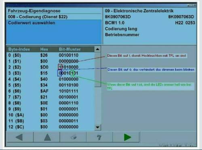Select byte row 8 ($8)

[x=50, y=103]
